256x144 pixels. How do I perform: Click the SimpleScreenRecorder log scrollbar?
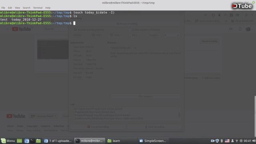179,115
